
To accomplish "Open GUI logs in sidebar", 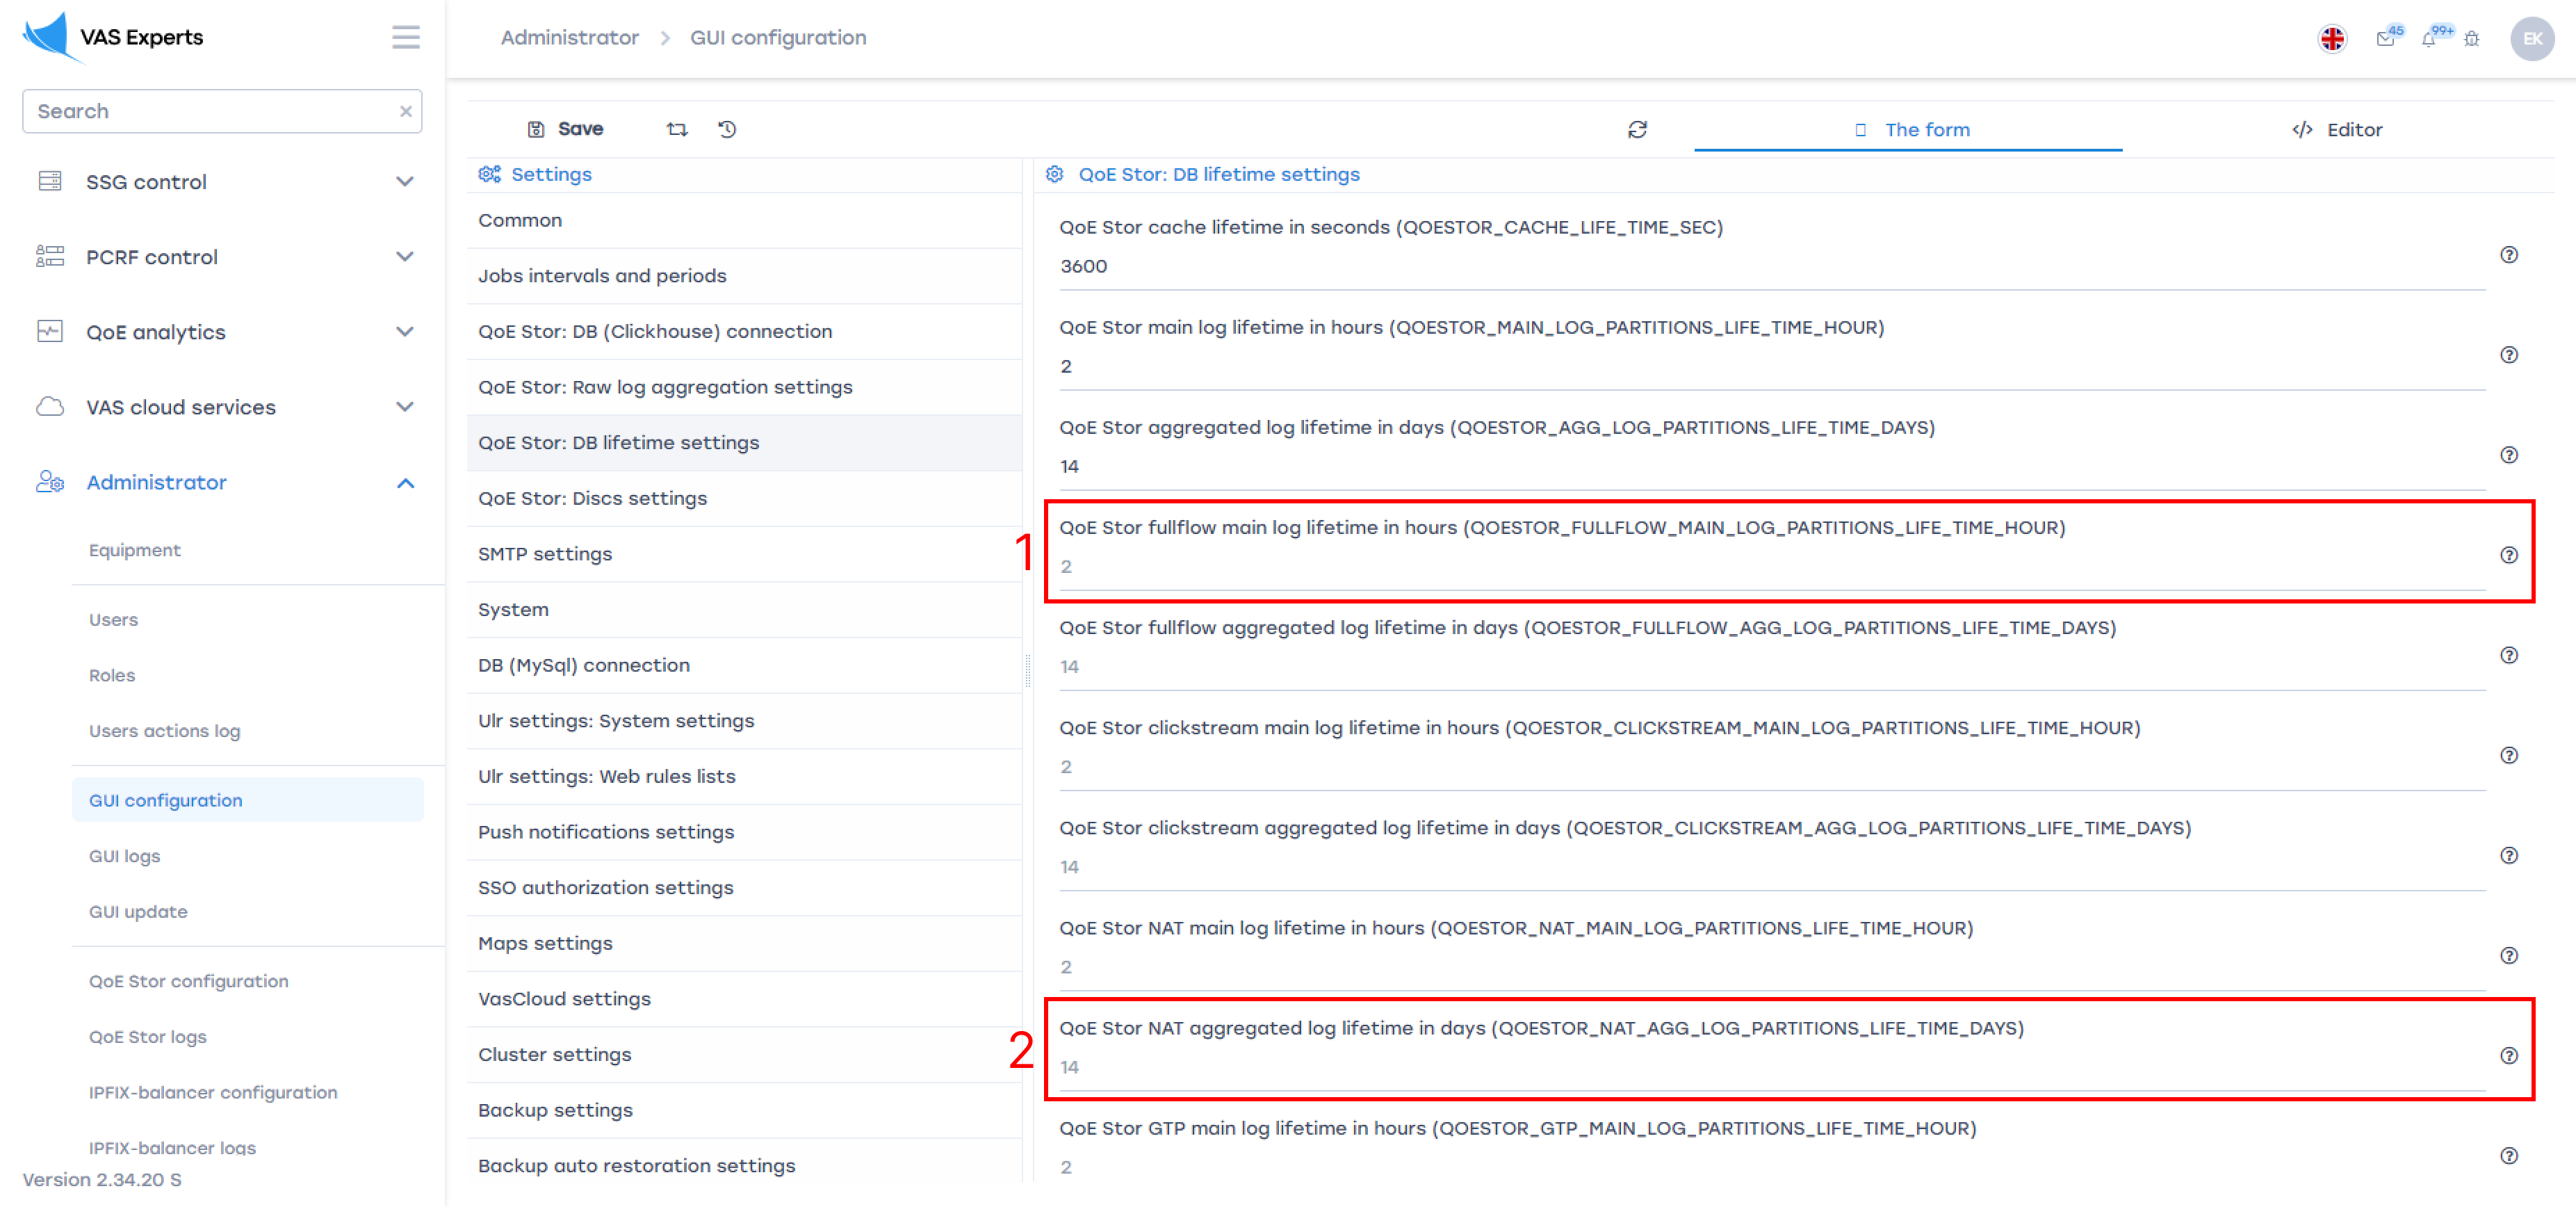I will [124, 856].
